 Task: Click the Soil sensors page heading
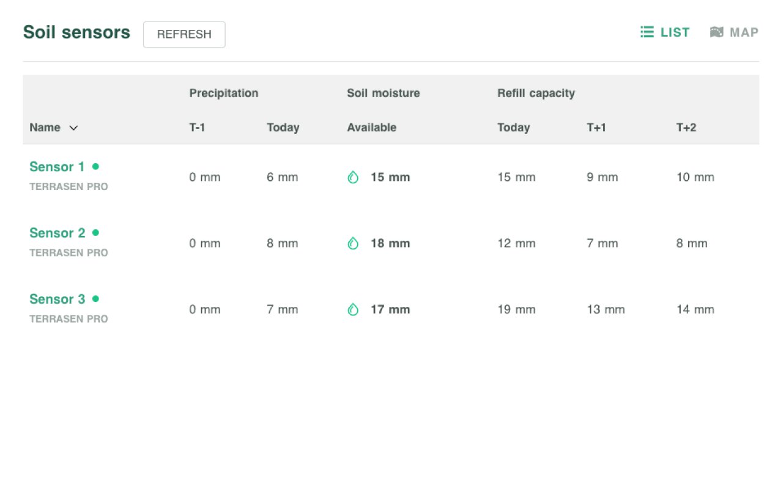(x=76, y=32)
